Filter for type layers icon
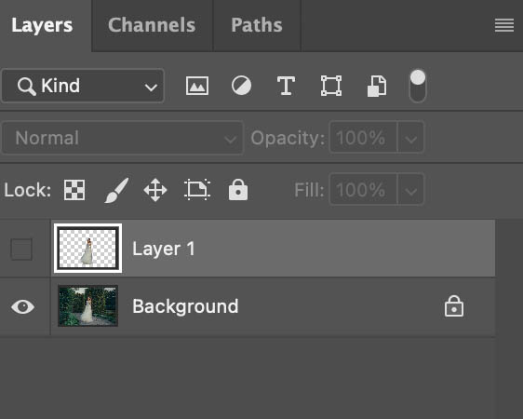This screenshot has width=523, height=419. point(287,86)
